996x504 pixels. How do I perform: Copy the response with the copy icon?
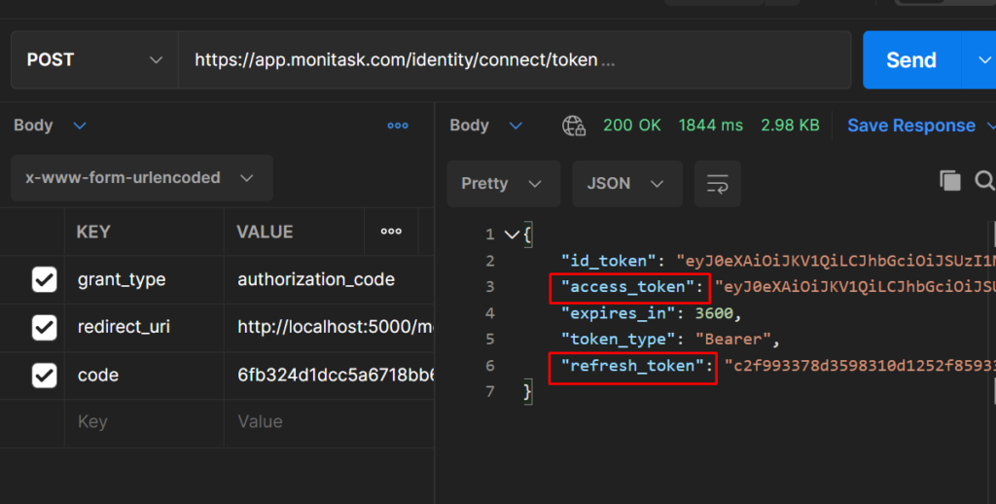click(950, 181)
